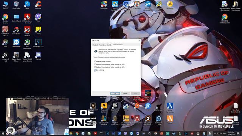Switch to the Sounds tab

pyautogui.click(x=109, y=45)
